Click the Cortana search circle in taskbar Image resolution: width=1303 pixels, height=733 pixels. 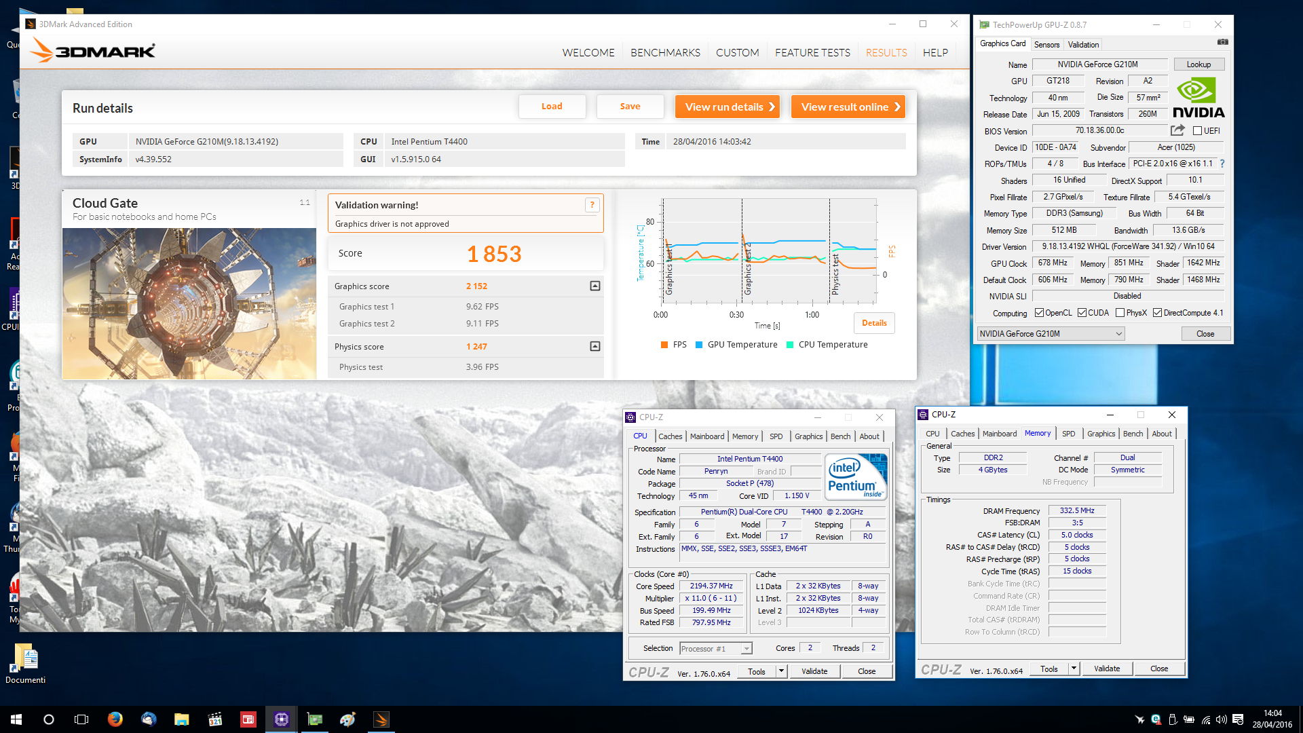click(x=49, y=719)
